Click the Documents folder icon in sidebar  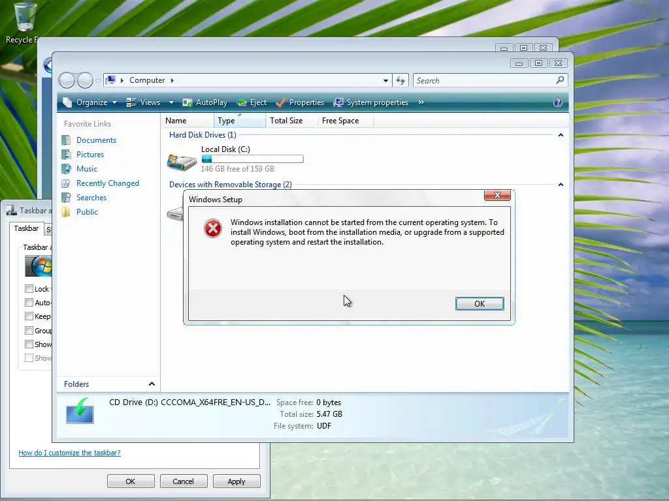point(66,140)
